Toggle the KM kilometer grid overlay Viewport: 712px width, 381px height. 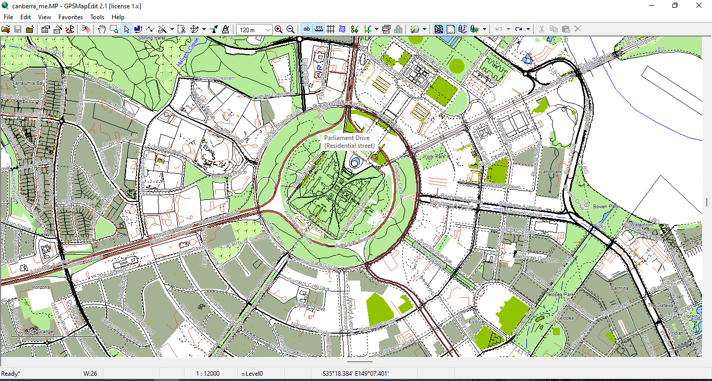319,29
